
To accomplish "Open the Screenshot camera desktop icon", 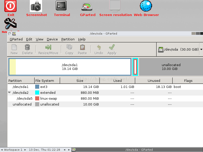I will (x=36, y=6).
